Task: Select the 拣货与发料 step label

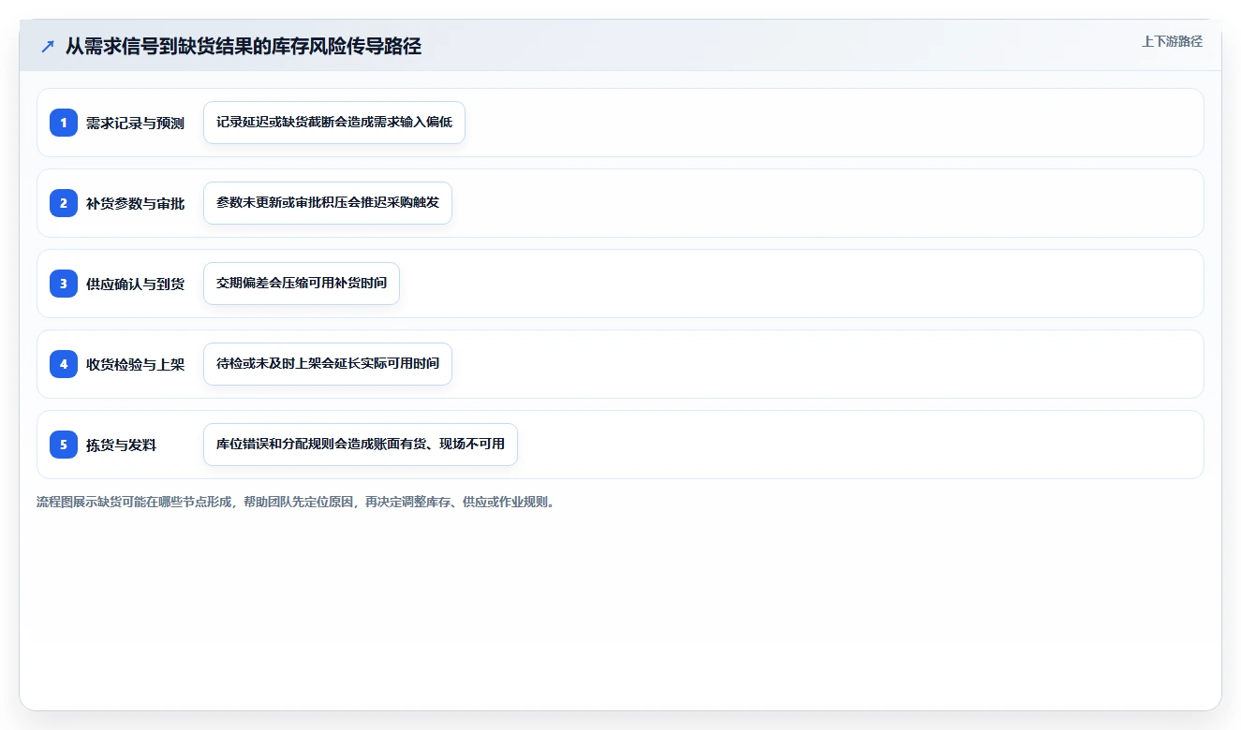Action: click(121, 445)
